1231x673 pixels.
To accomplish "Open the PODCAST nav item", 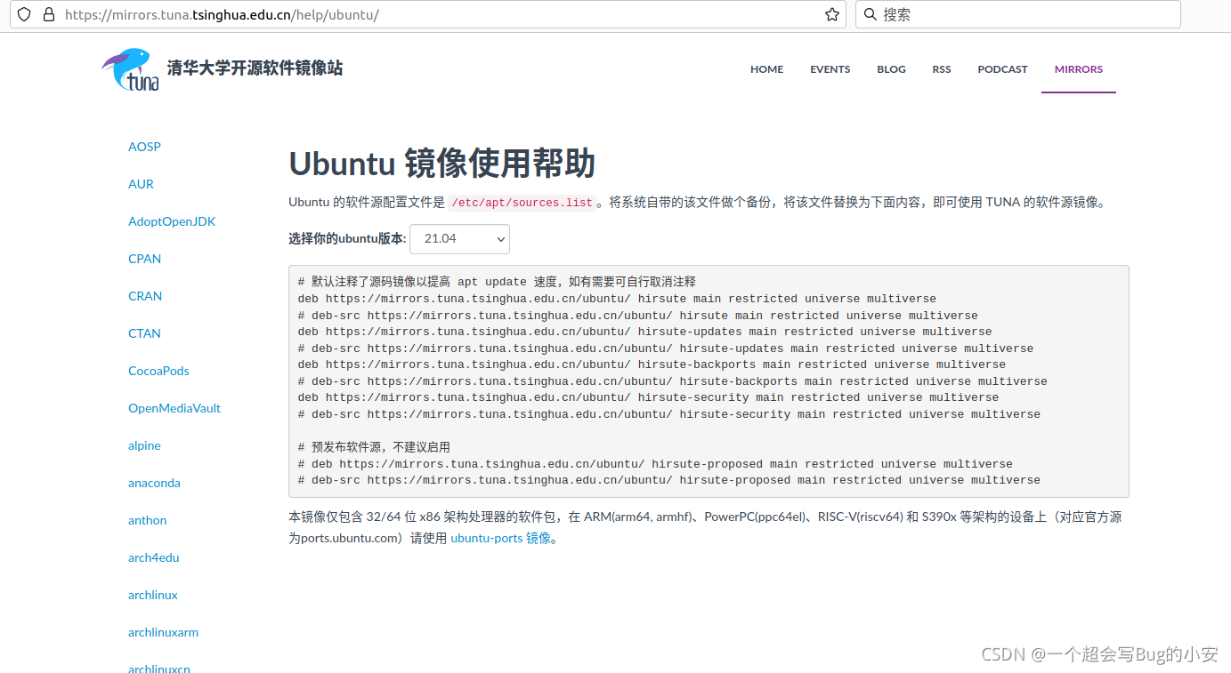I will pos(1002,69).
